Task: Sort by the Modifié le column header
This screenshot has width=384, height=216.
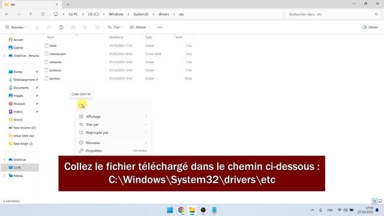Action: (116, 37)
